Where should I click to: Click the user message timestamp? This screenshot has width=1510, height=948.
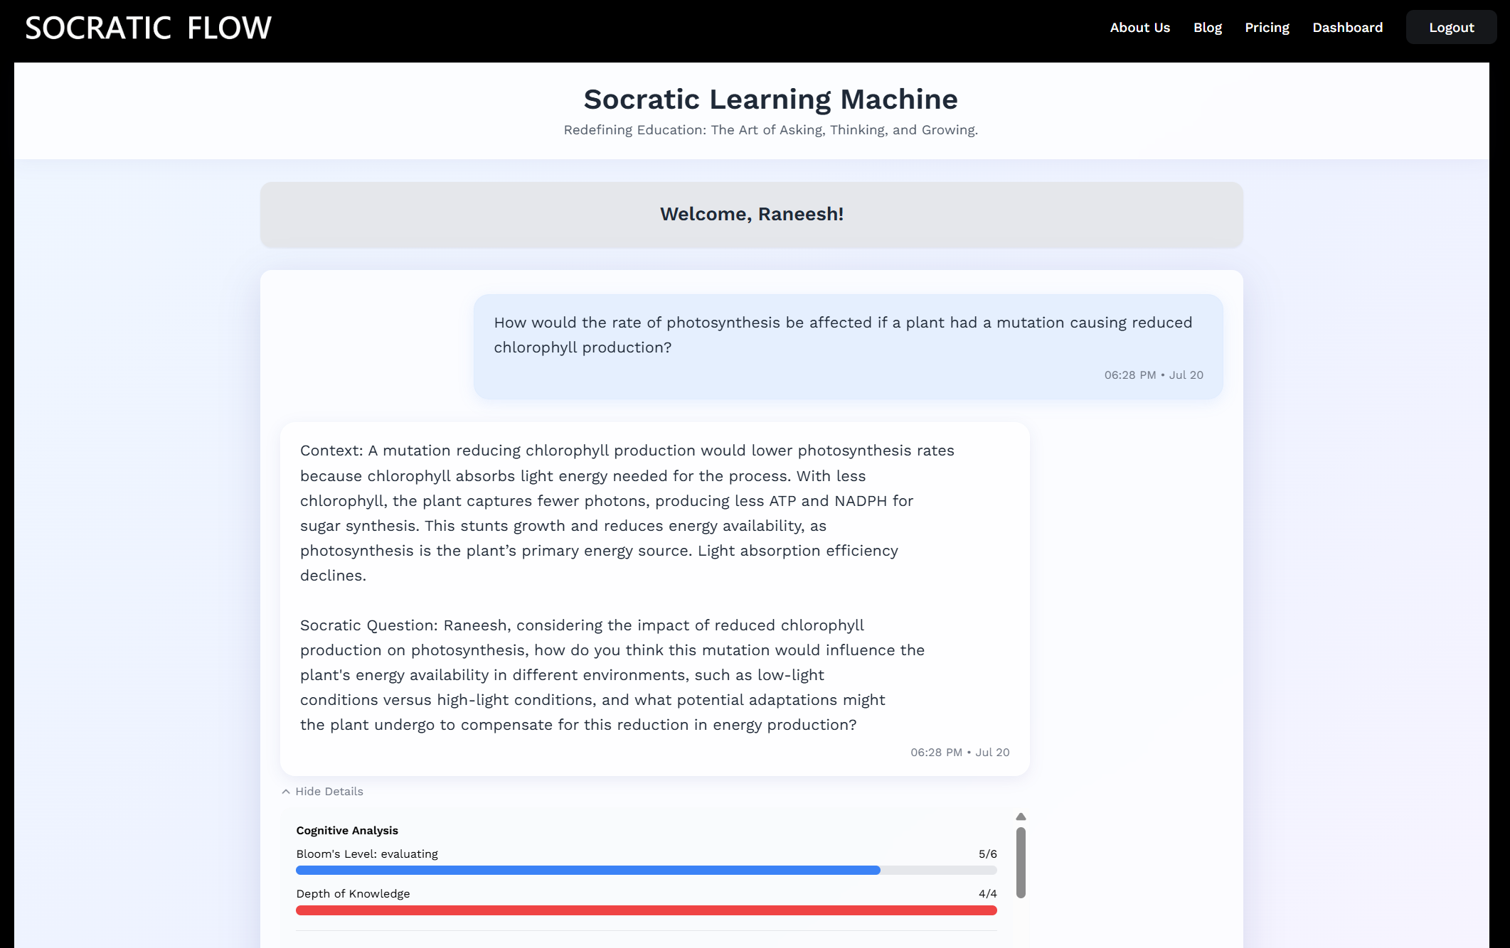1153,375
